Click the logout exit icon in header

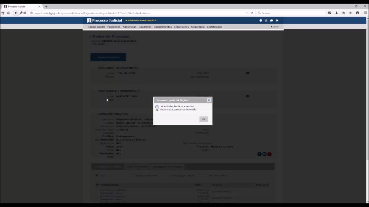[277, 20]
